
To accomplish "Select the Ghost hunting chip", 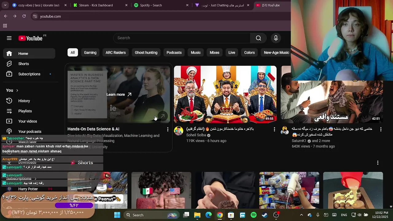I will tap(146, 52).
